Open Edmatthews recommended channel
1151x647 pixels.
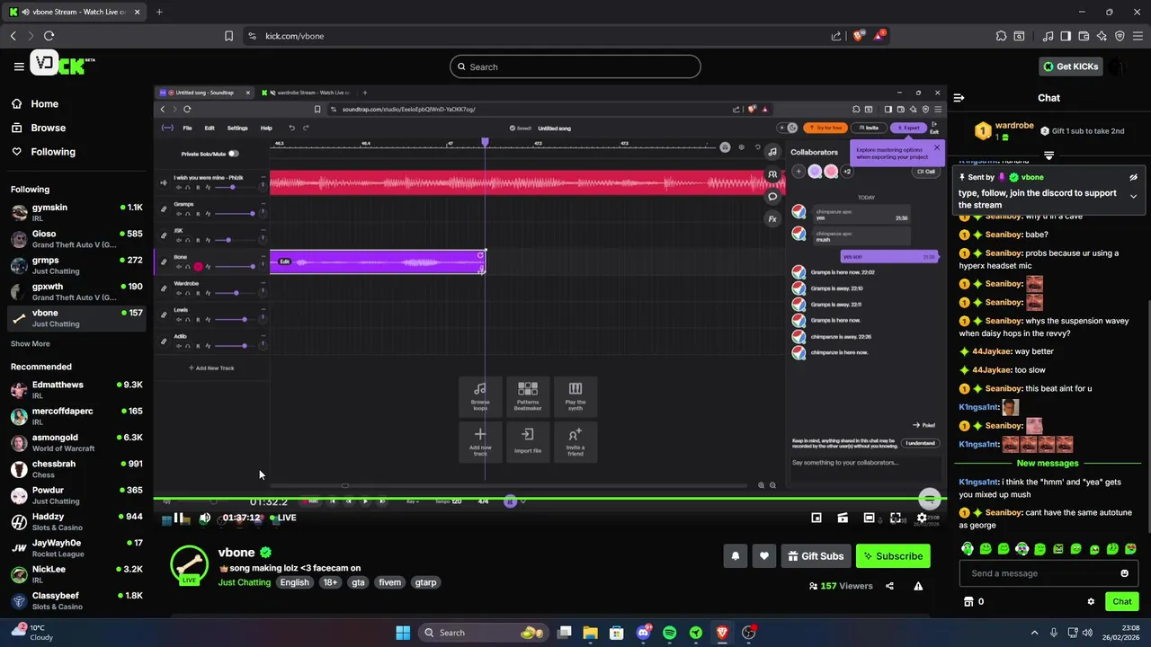coord(76,390)
